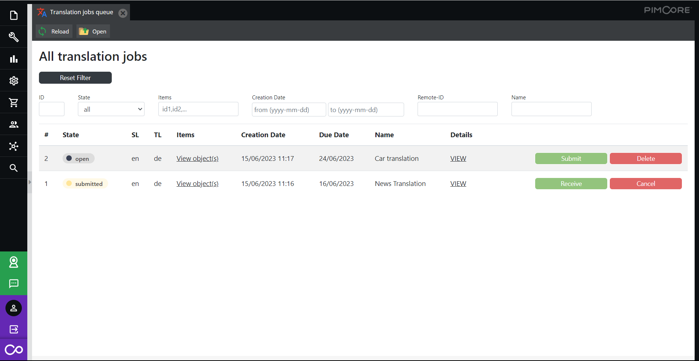Receive the News Translation job
Image resolution: width=699 pixels, height=361 pixels.
pos(571,183)
